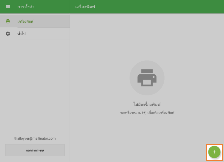Click the gear icon beside ทั่วไป

(x=8, y=34)
